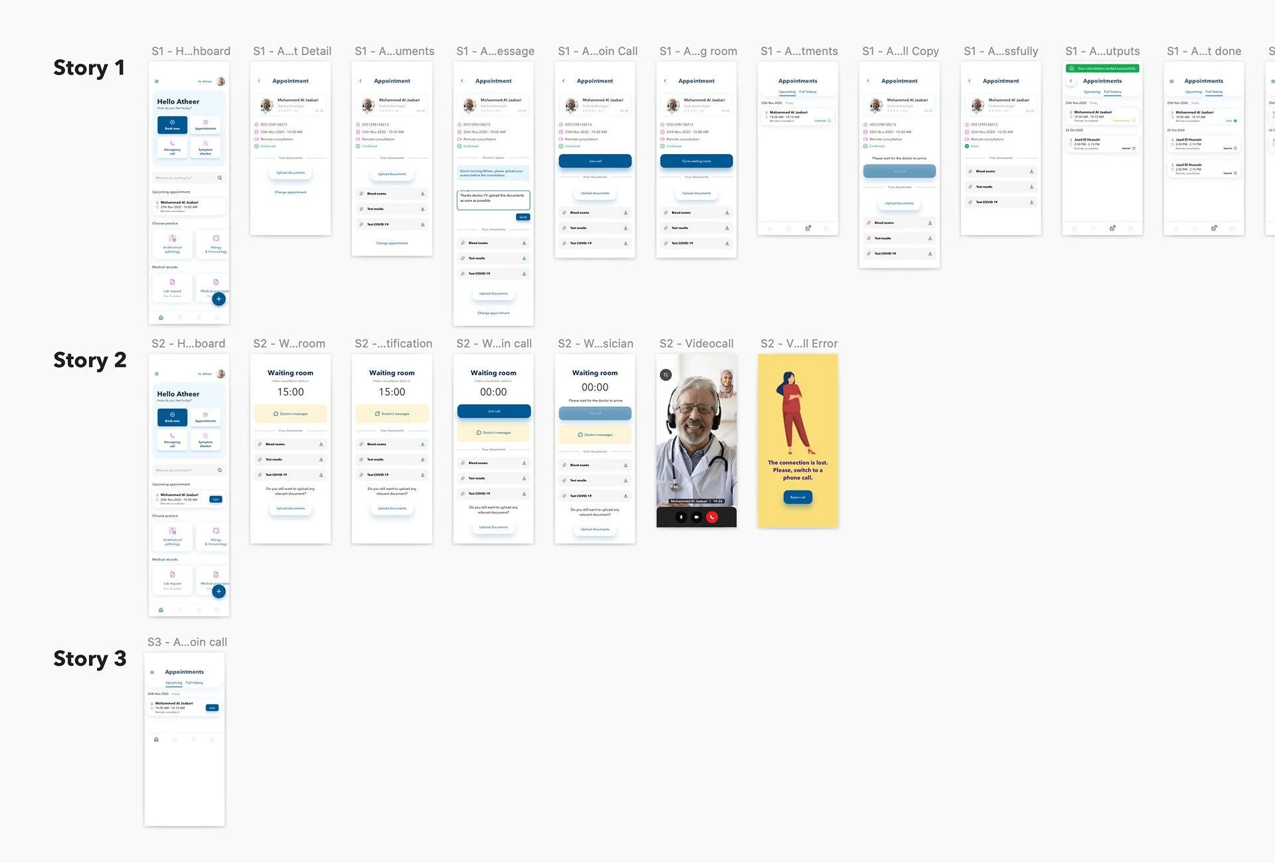This screenshot has height=863, width=1275.
Task: Open the hamburger menu on Story 2 dashboard
Action: (157, 374)
